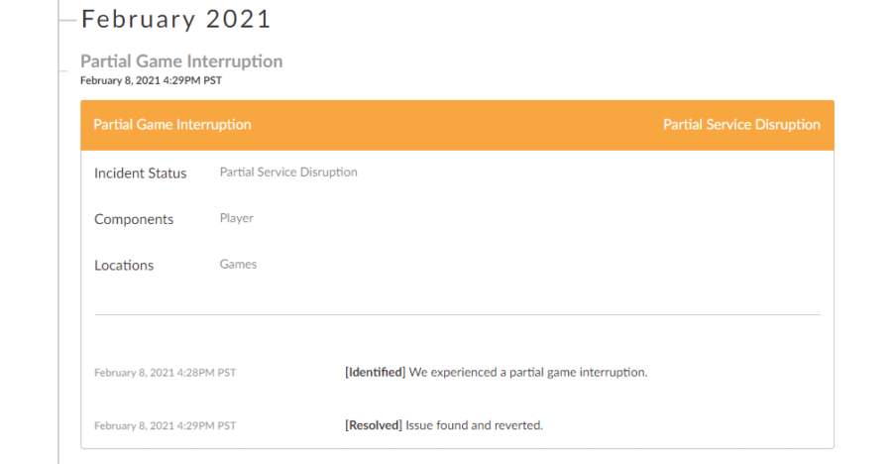Screen dimensions: 892x464
Task: Click the February 2021 month heading
Action: 175,19
